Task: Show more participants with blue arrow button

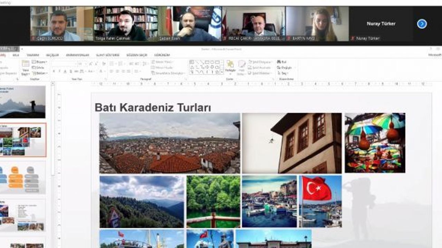Action: 422,24
